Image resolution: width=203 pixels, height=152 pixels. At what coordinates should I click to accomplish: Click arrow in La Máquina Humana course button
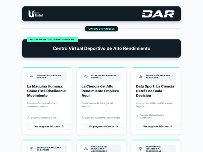[x=62, y=126]
